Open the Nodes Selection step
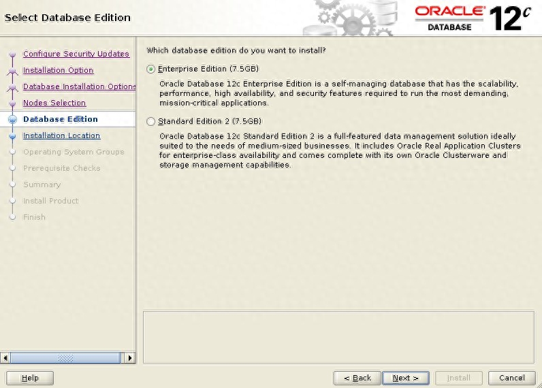The width and height of the screenshot is (542, 388). coord(54,103)
